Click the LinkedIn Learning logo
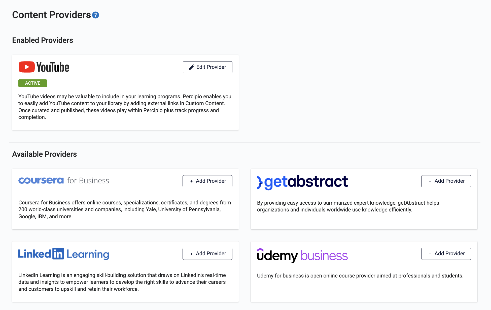Viewport: 491px width, 310px height. coord(64,254)
